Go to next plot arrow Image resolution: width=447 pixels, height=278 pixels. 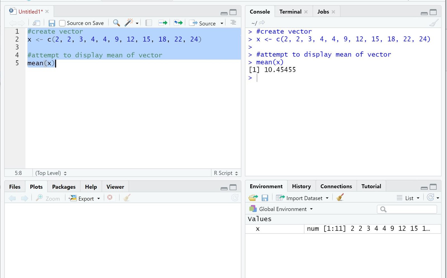pyautogui.click(x=25, y=198)
